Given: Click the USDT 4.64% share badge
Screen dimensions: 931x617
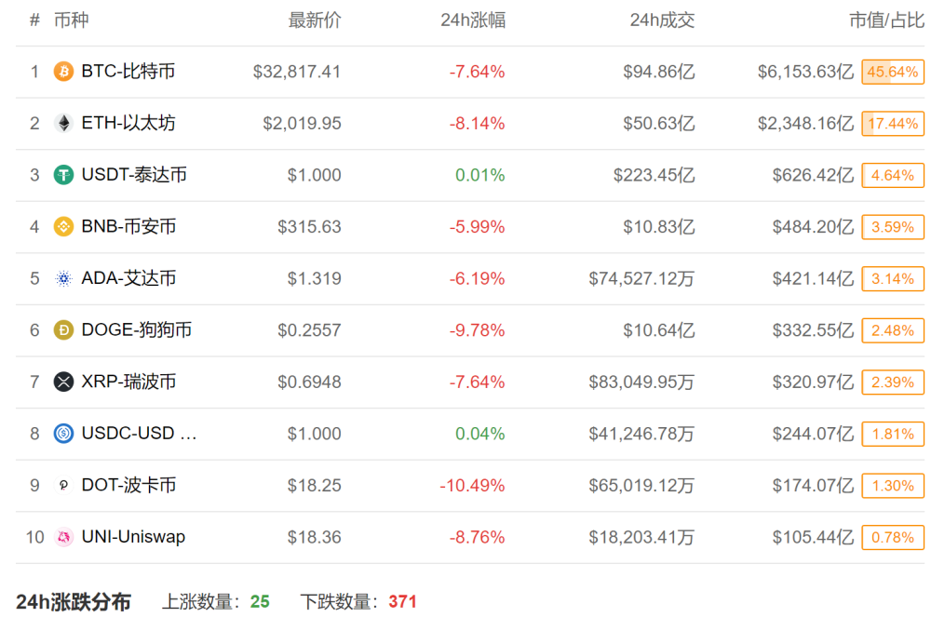Looking at the screenshot, I should [893, 175].
